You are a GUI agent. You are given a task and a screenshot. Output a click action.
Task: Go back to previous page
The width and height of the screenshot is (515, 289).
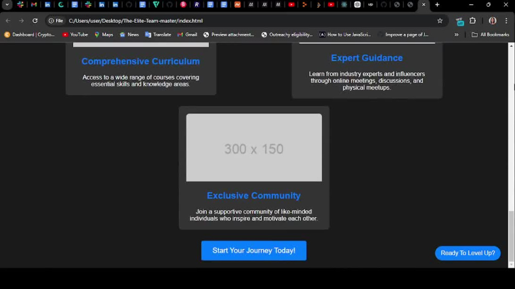click(x=8, y=21)
